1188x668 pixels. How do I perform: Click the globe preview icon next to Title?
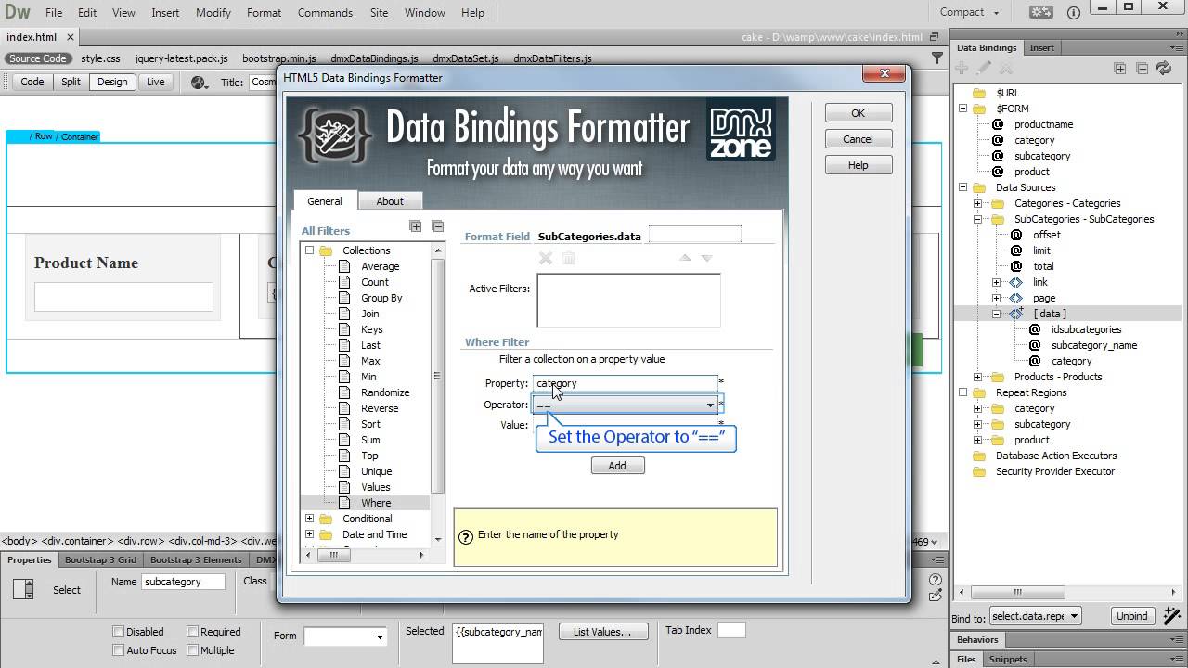pos(198,83)
